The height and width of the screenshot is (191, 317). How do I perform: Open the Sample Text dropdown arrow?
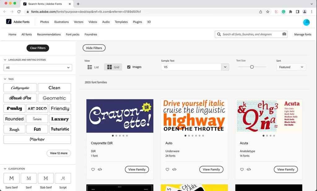point(225,67)
